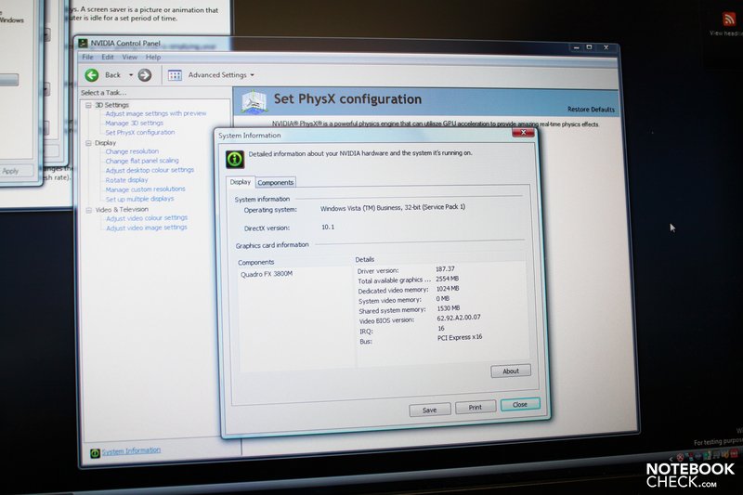Open the File menu
743x495 pixels.
(x=87, y=57)
